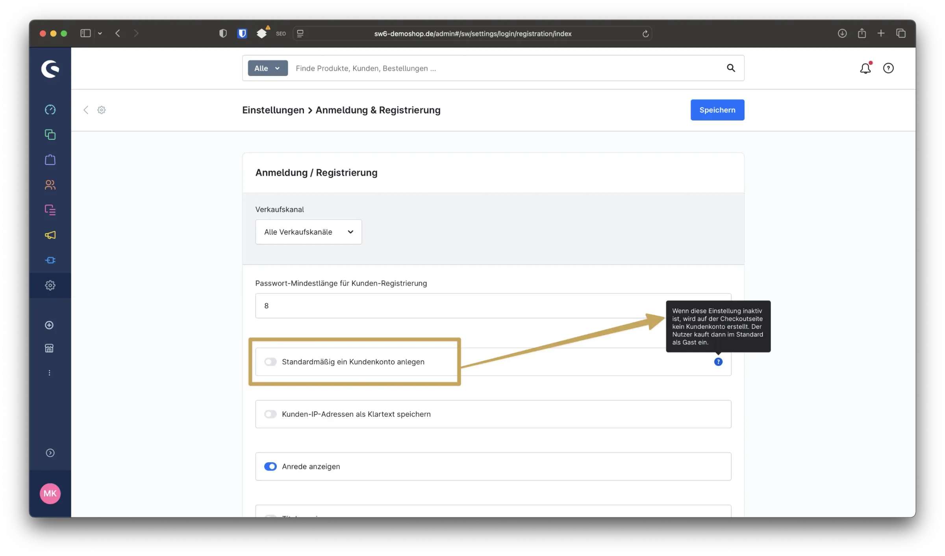Viewport: 945px width, 556px height.
Task: Open the Orders shopping bag icon
Action: click(x=50, y=160)
